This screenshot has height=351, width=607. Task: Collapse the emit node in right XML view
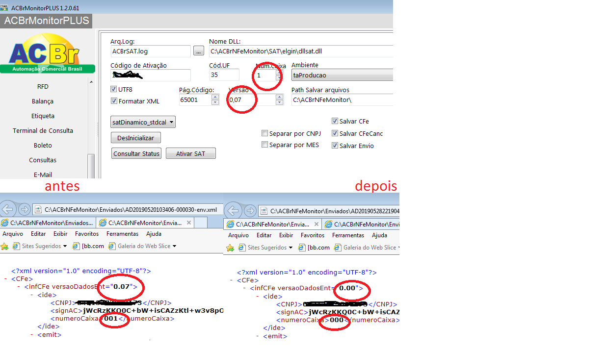(x=258, y=336)
